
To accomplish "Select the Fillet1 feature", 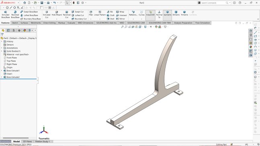I will pos(8,74).
